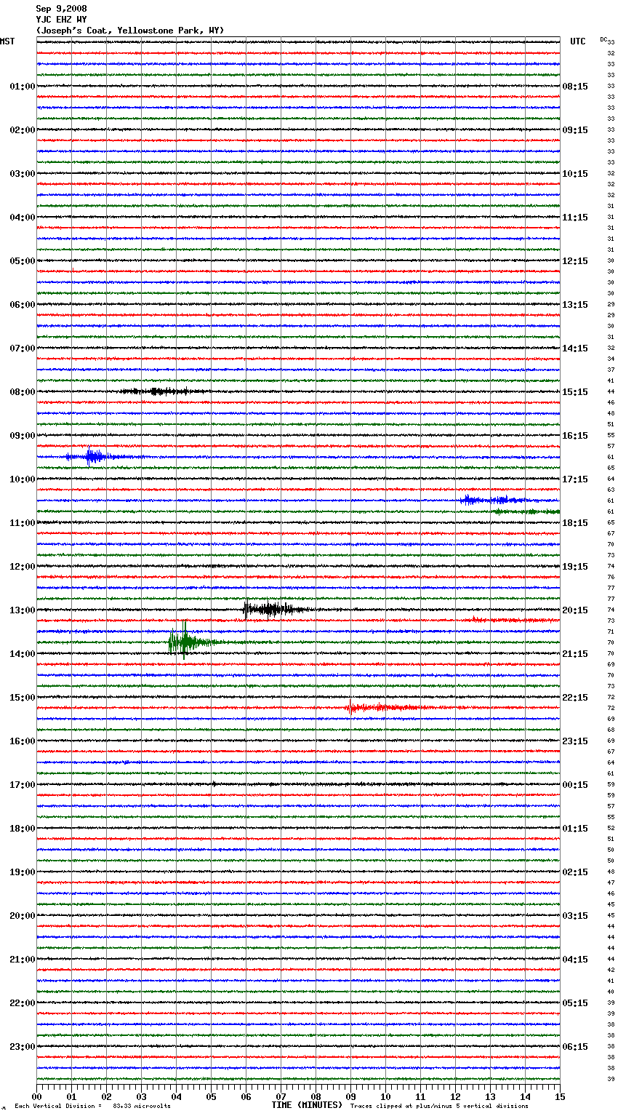This screenshot has height=1116, width=618.
Task: Select the station code 'YJC EHZ WY'
Action: [61, 20]
